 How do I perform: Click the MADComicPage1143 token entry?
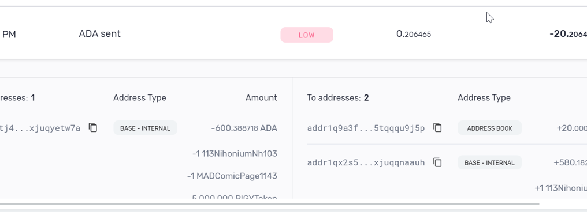point(232,176)
